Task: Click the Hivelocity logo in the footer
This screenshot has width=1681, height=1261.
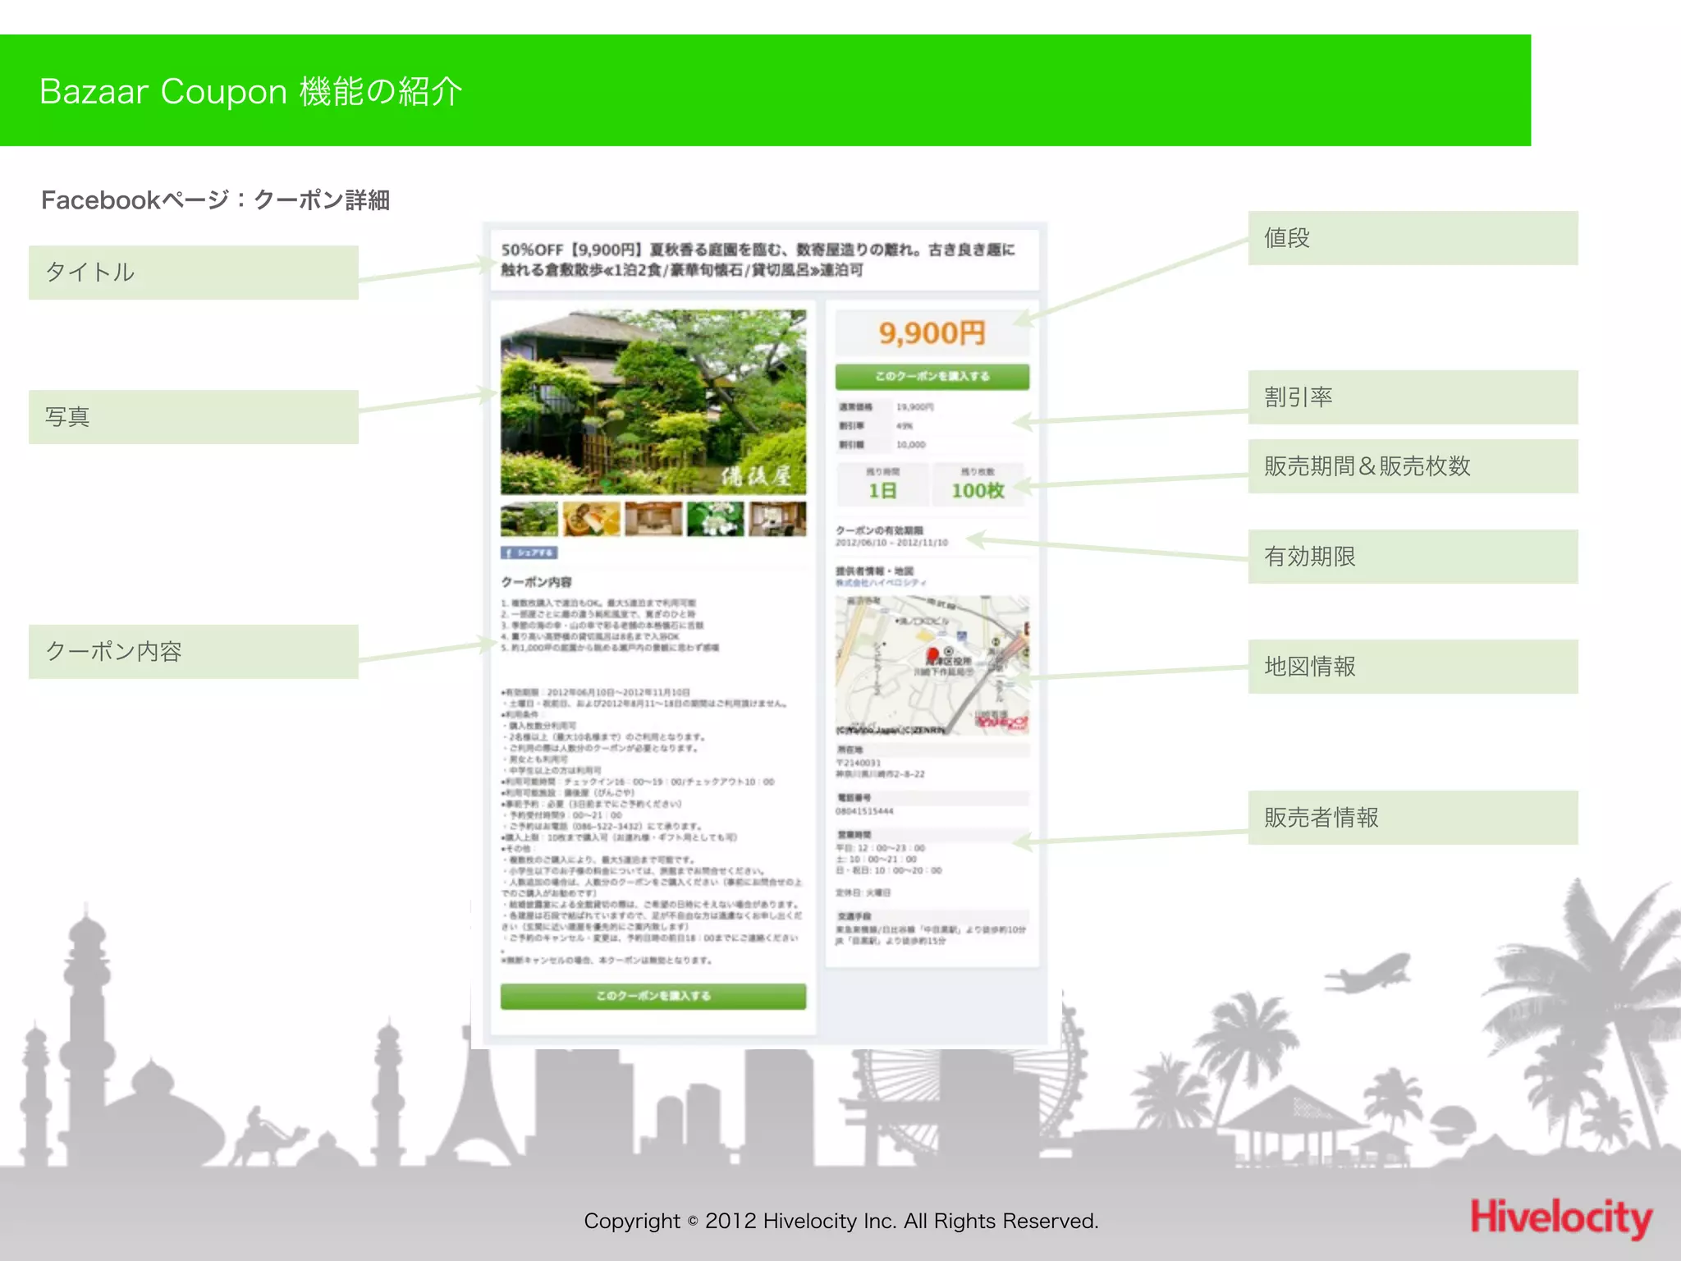Action: [x=1560, y=1217]
